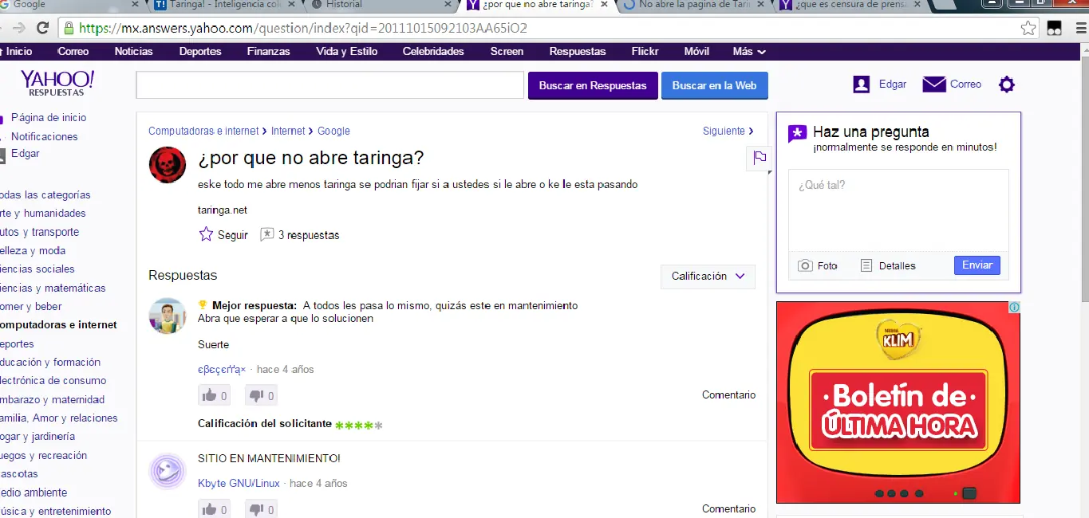Viewport: 1089px width, 518px height.
Task: Open the Calificación sorting dropdown
Action: pyautogui.click(x=707, y=276)
